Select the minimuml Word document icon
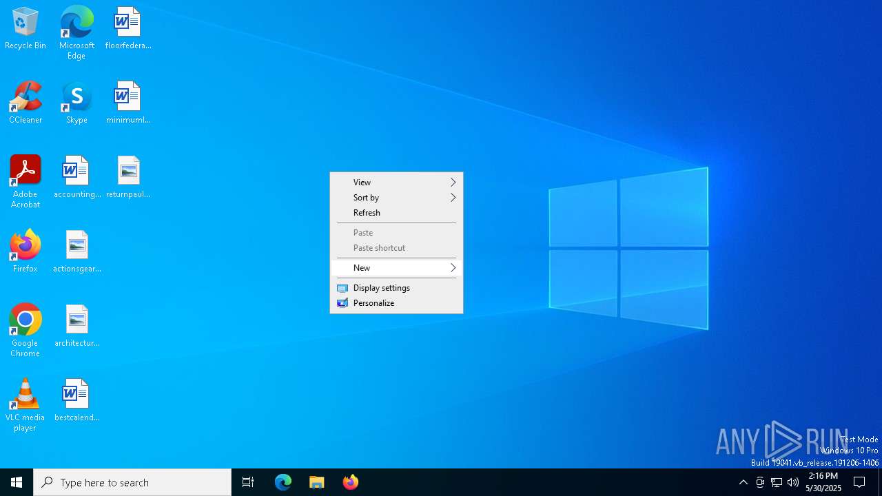This screenshot has width=882, height=496. pyautogui.click(x=127, y=103)
